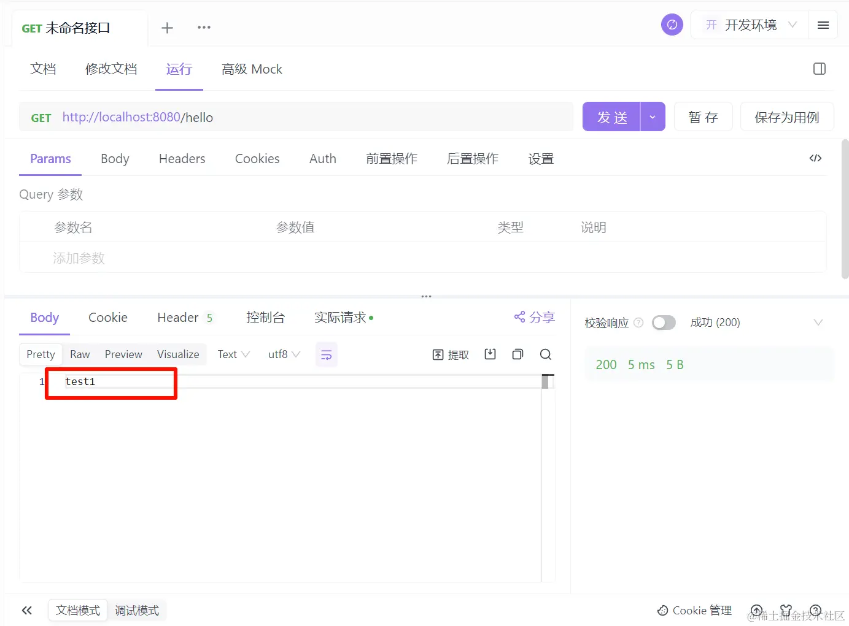Open the three-dots tab options menu
Image resolution: width=849 pixels, height=626 pixels.
tap(204, 28)
